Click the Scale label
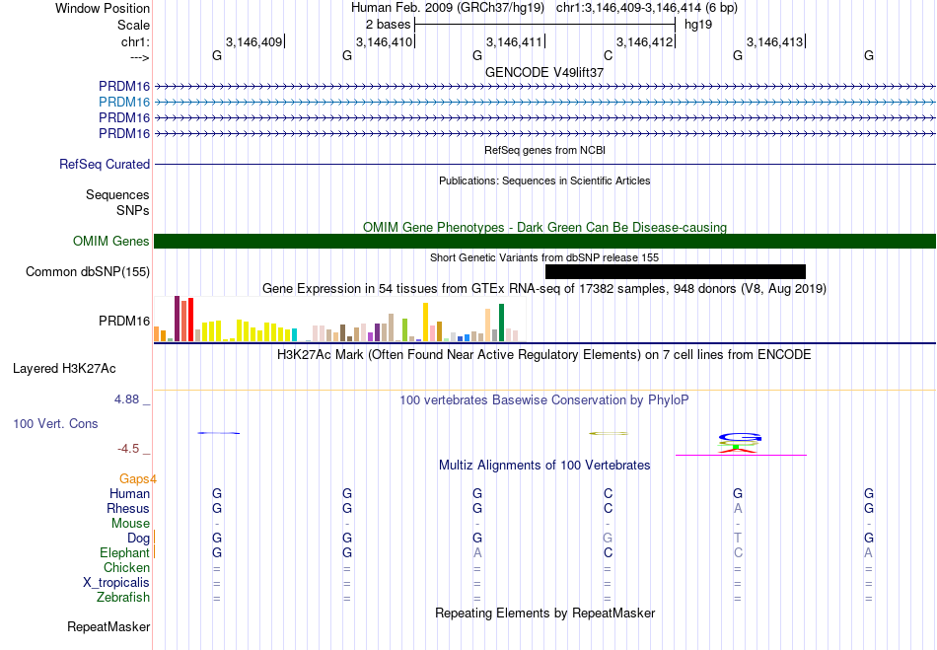This screenshot has height=650, width=937. pyautogui.click(x=134, y=25)
